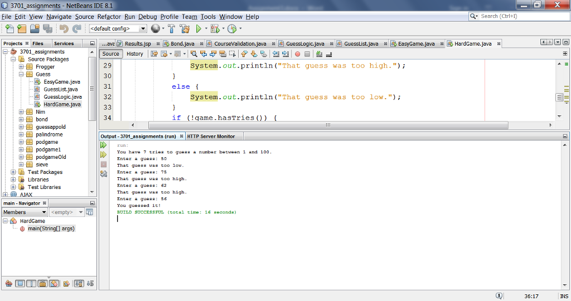Toggle Fully Qualified Names in Navigator footer
The height and width of the screenshot is (301, 571).
tap(66, 284)
